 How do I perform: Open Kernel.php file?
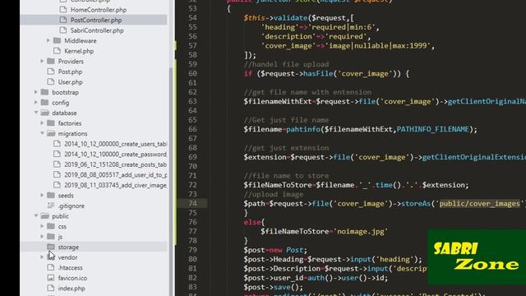point(79,51)
